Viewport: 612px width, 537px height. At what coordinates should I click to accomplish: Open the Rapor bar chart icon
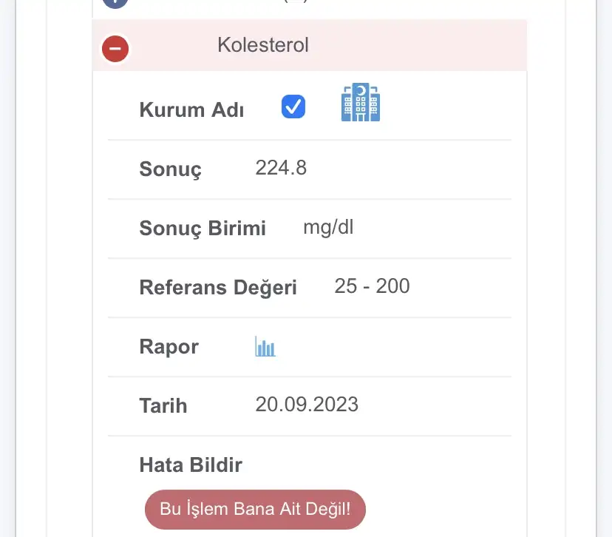[265, 346]
